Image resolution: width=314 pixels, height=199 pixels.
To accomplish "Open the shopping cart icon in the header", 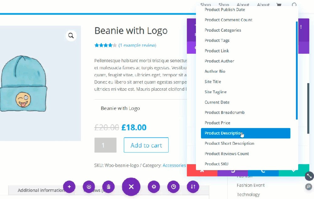I will (x=279, y=5).
